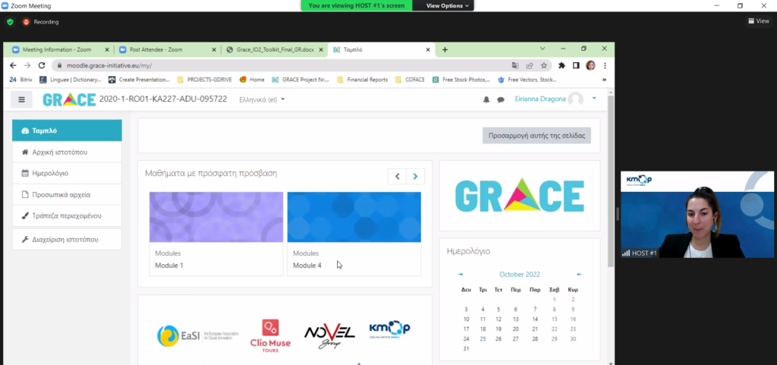Click the Chrome forward arrow

coord(27,65)
